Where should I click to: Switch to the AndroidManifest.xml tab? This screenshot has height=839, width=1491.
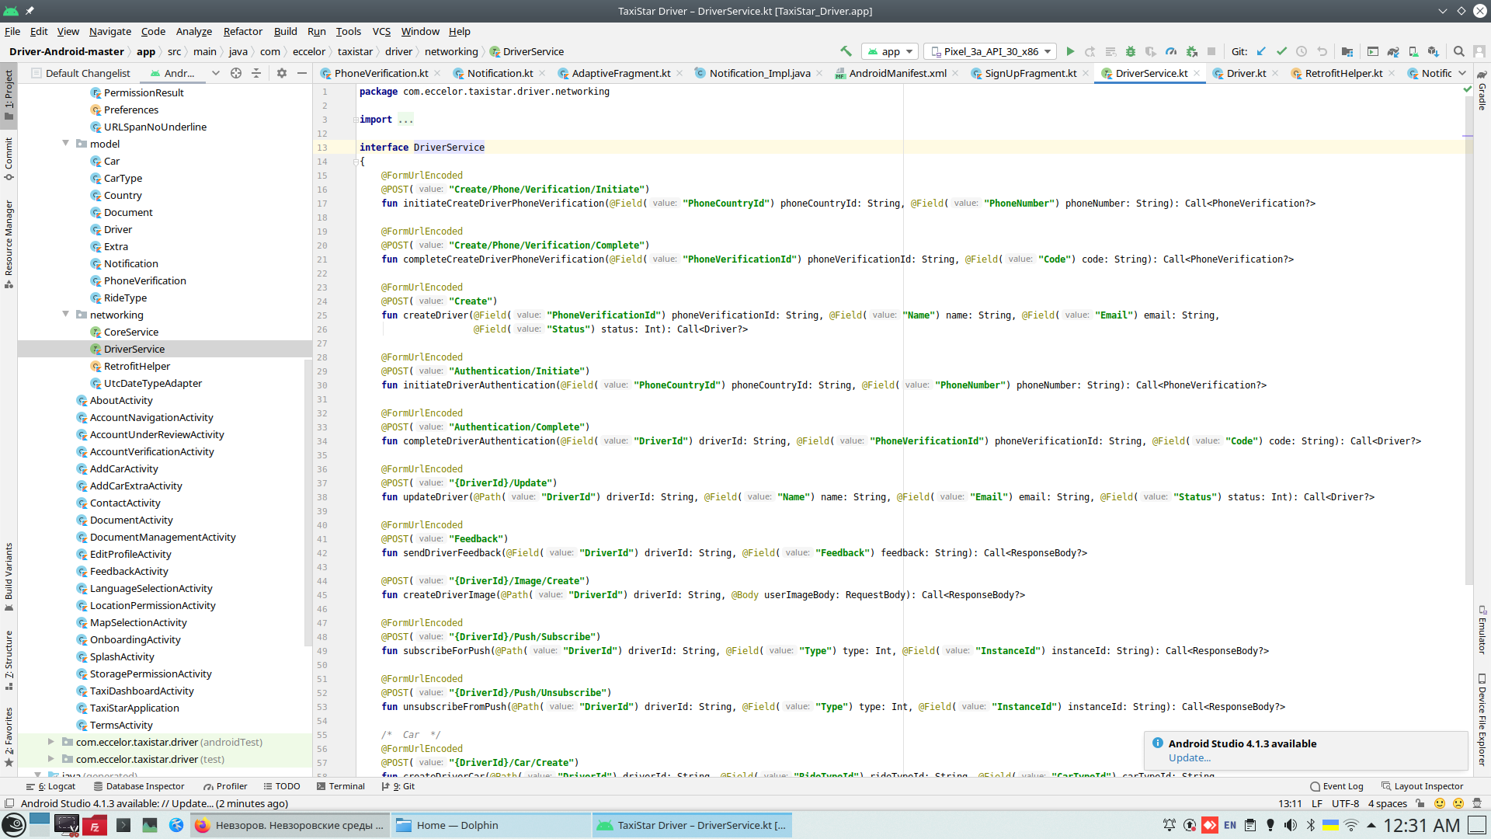897,73
